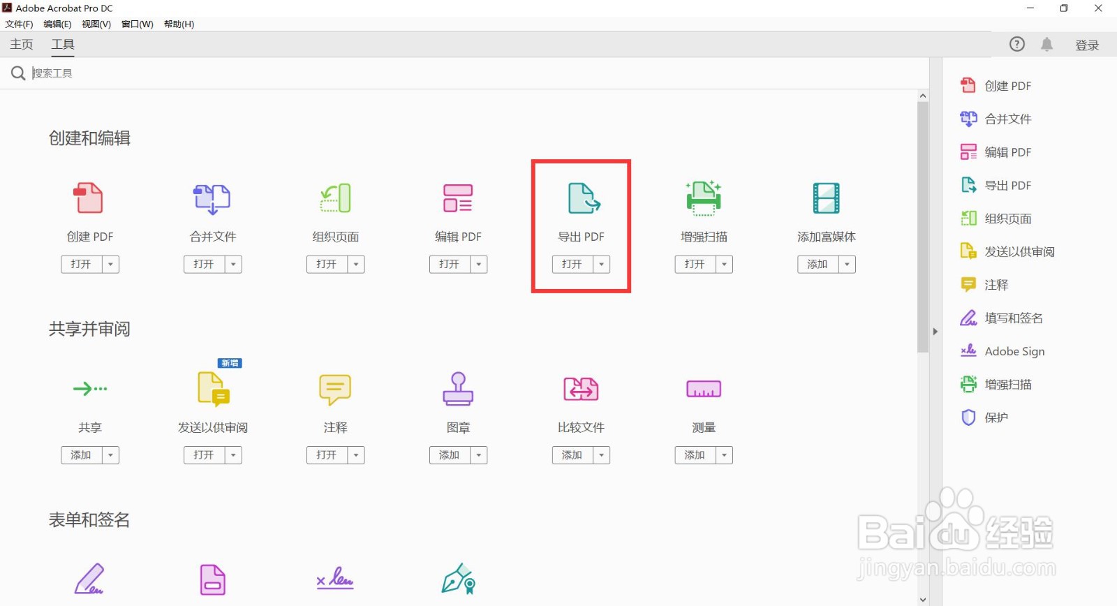Open 编辑 PDF in the right sidebar
Image resolution: width=1117 pixels, height=606 pixels.
996,152
